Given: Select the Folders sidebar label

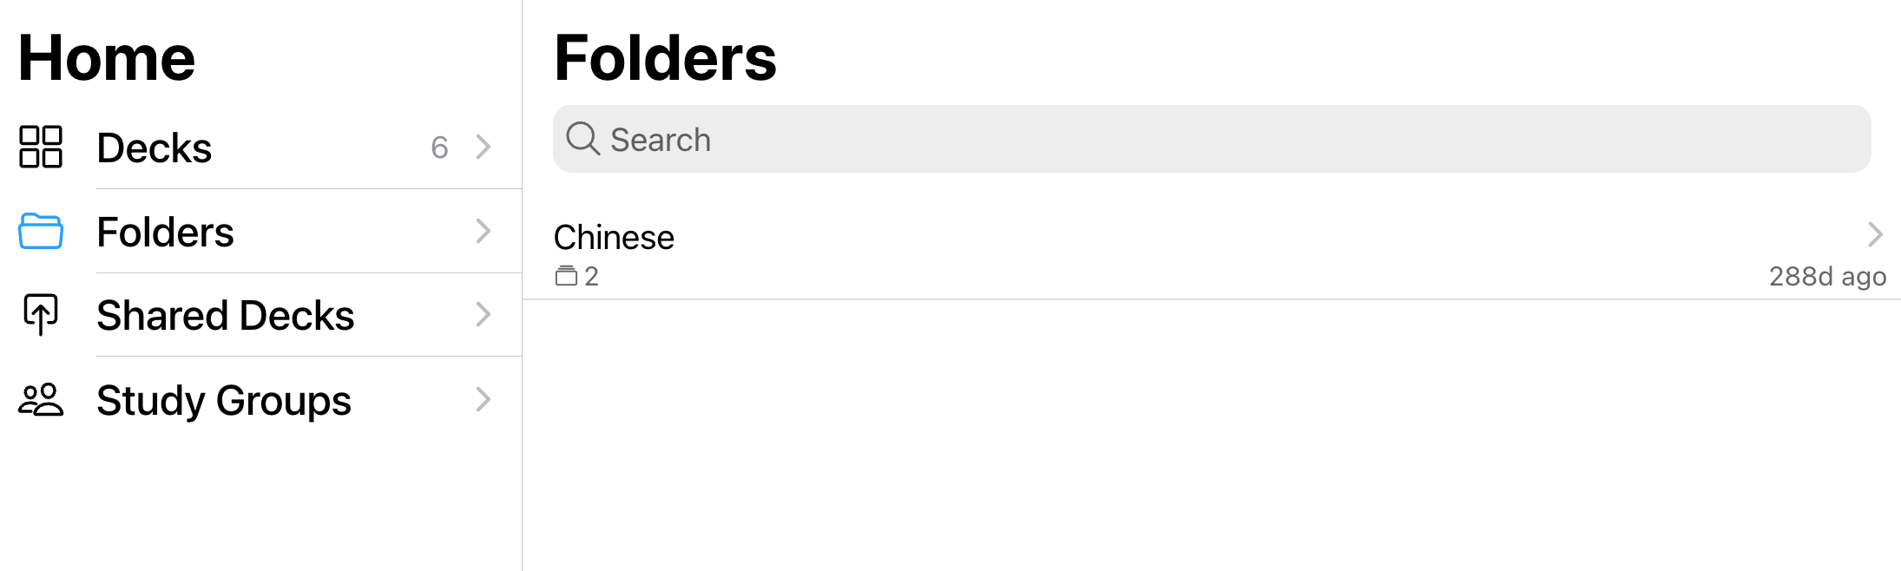Looking at the screenshot, I should (x=165, y=232).
